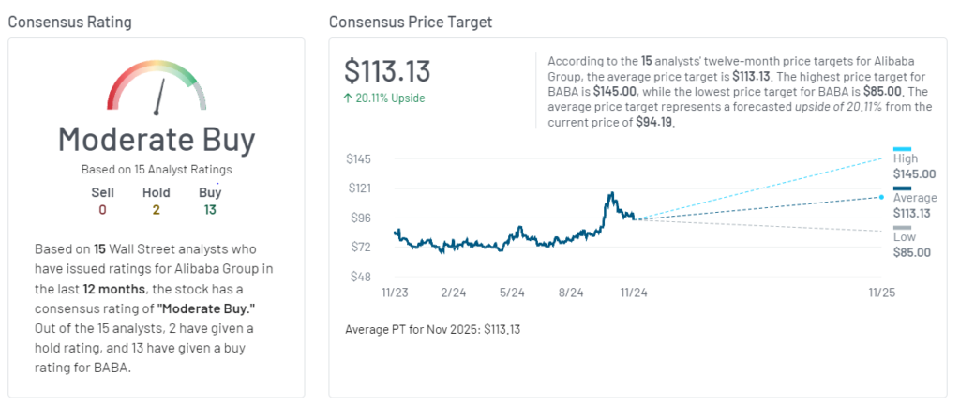The width and height of the screenshot is (960, 405).
Task: Click the 5/24 date axis label
Action: (x=512, y=292)
